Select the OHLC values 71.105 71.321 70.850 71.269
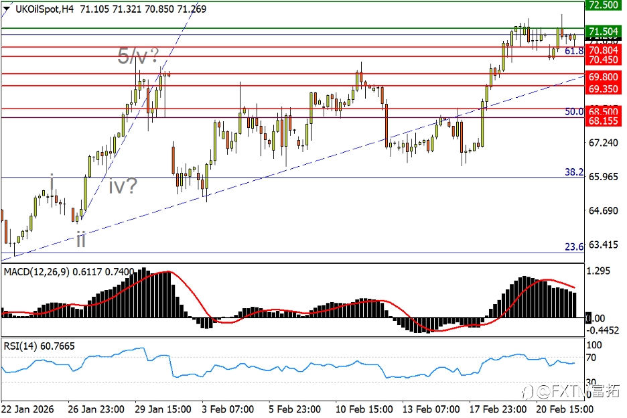This screenshot has width=627, height=418. (x=143, y=9)
